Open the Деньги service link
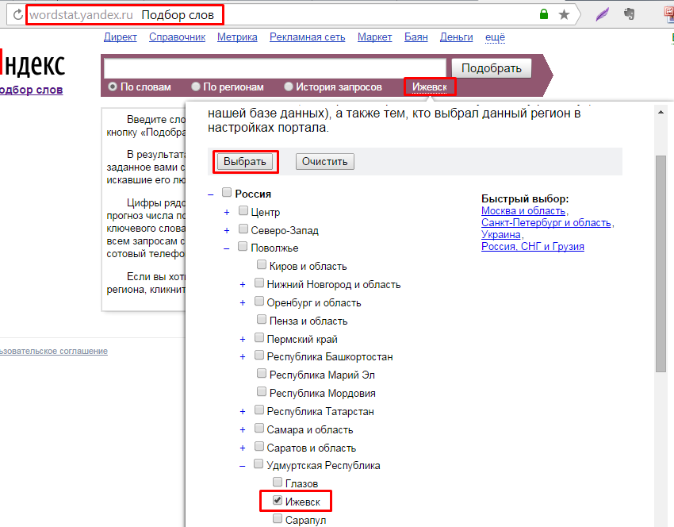The height and width of the screenshot is (527, 674). point(456,37)
